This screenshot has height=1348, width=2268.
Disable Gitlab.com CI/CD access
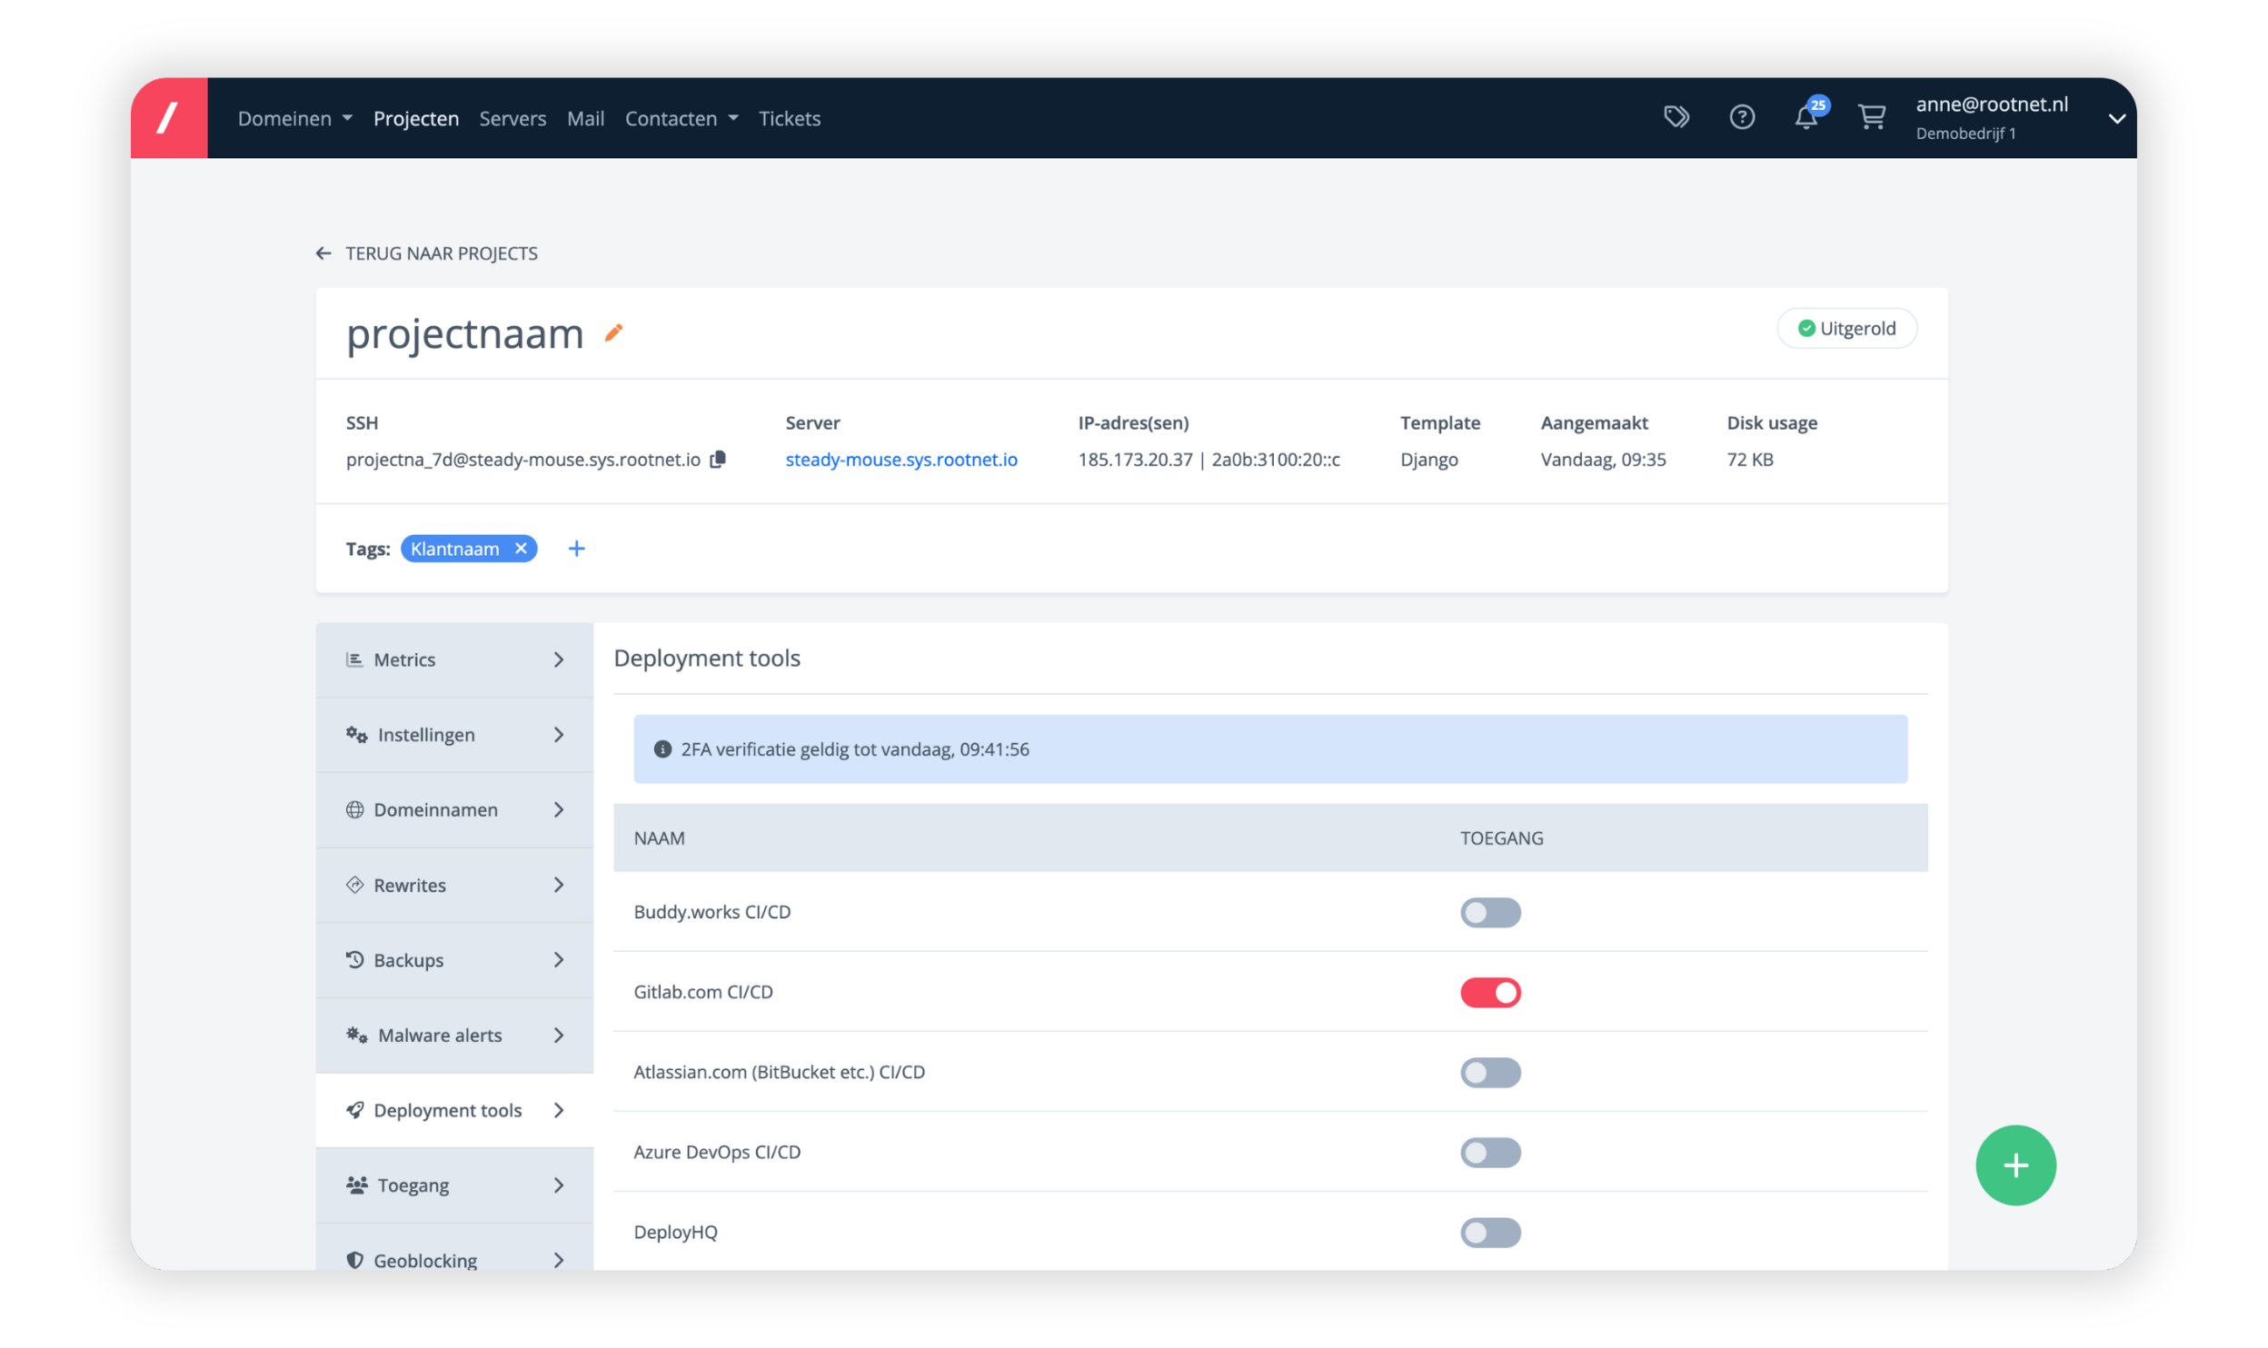coord(1490,992)
